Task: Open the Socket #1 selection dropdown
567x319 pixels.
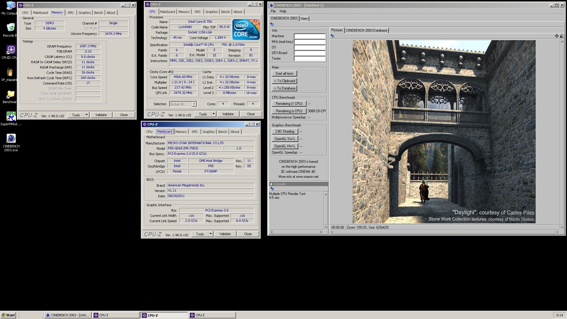Action: point(194,104)
